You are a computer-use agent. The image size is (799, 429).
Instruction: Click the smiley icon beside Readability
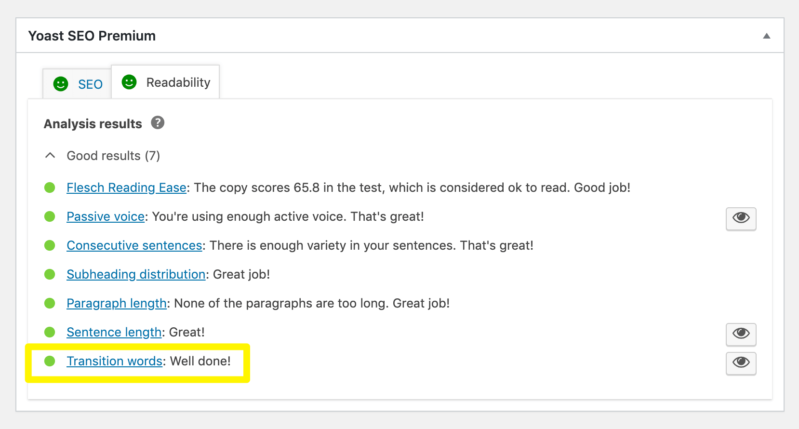(129, 82)
